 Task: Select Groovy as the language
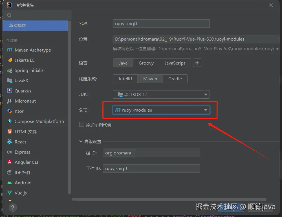(x=146, y=63)
